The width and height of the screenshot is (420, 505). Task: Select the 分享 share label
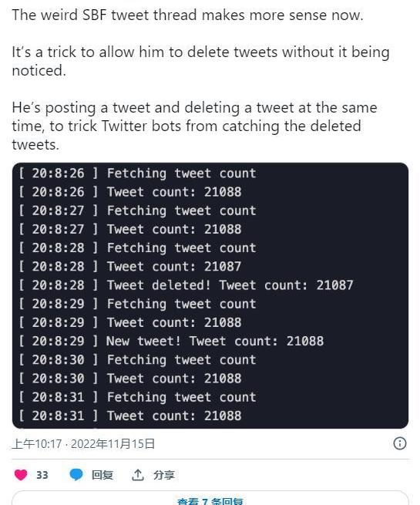pyautogui.click(x=164, y=475)
